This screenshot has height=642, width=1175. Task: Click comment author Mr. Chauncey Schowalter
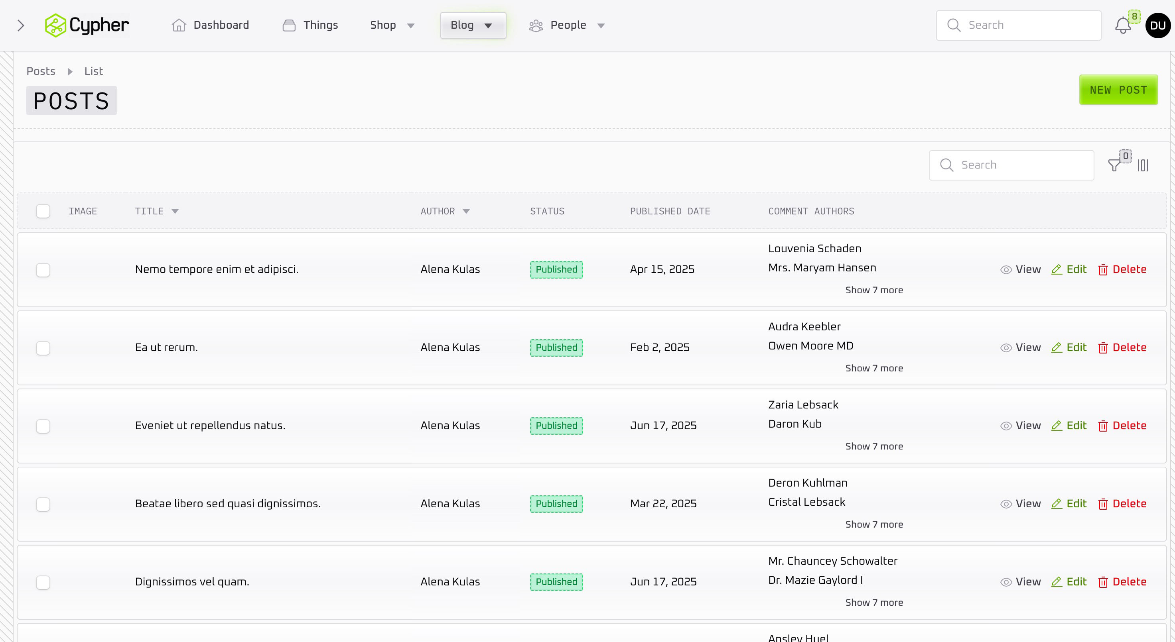tap(832, 561)
